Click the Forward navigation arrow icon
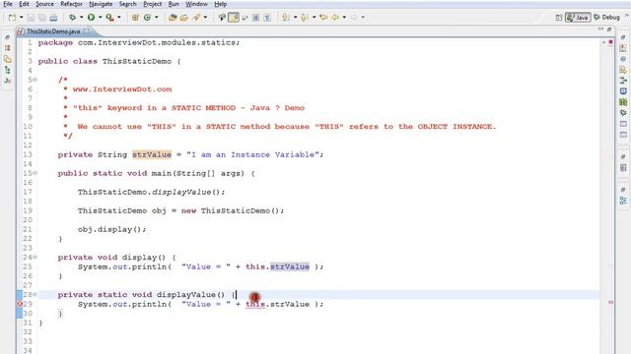This screenshot has height=354, width=631. (x=354, y=18)
